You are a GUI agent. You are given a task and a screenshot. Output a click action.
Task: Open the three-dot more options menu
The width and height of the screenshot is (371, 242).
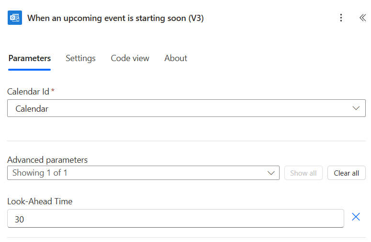341,18
